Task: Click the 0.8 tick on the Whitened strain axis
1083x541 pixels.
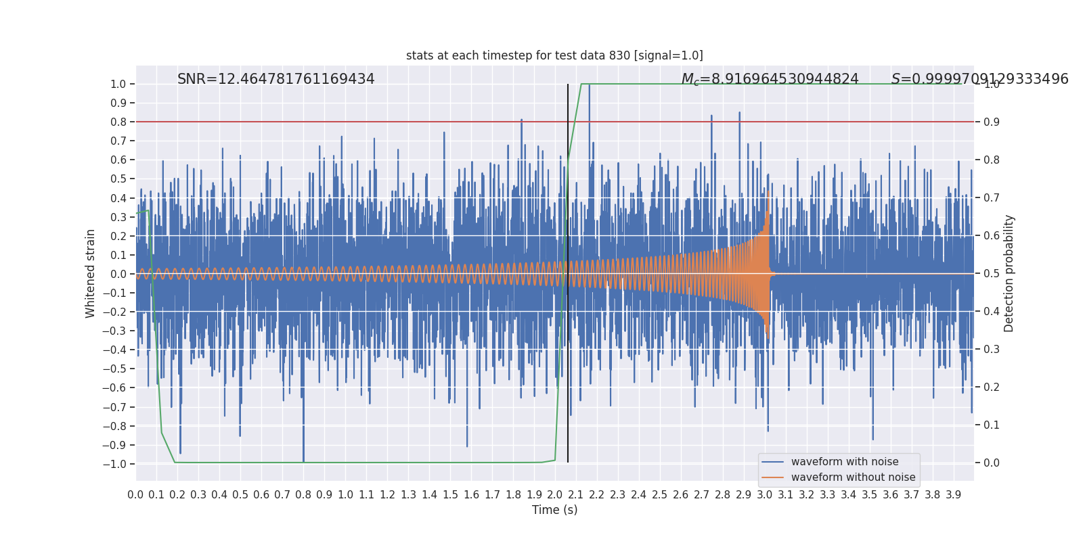Action: [x=118, y=122]
